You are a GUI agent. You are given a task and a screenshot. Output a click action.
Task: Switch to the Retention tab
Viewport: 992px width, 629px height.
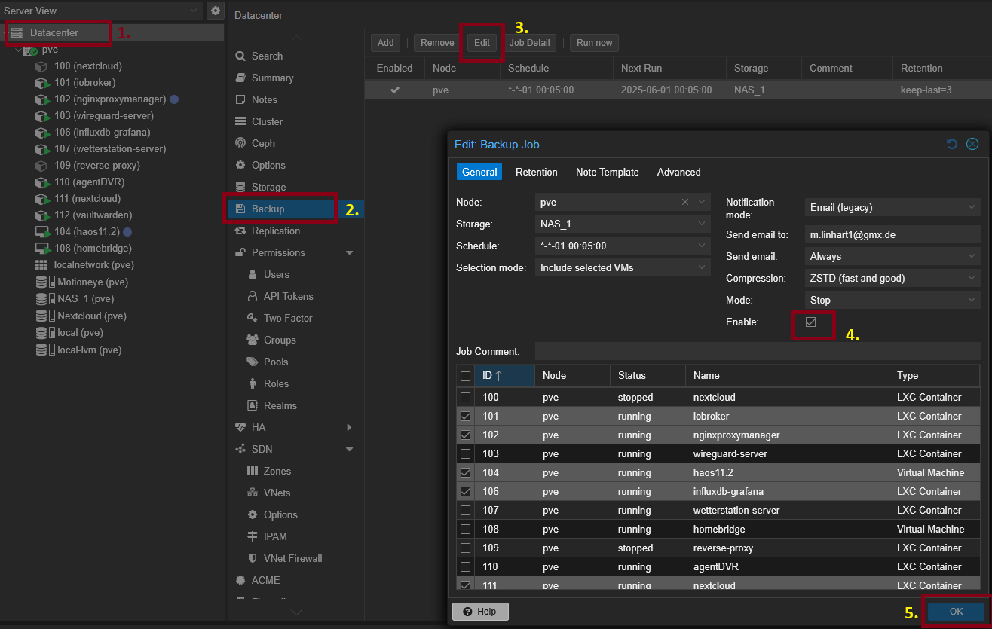[536, 173]
